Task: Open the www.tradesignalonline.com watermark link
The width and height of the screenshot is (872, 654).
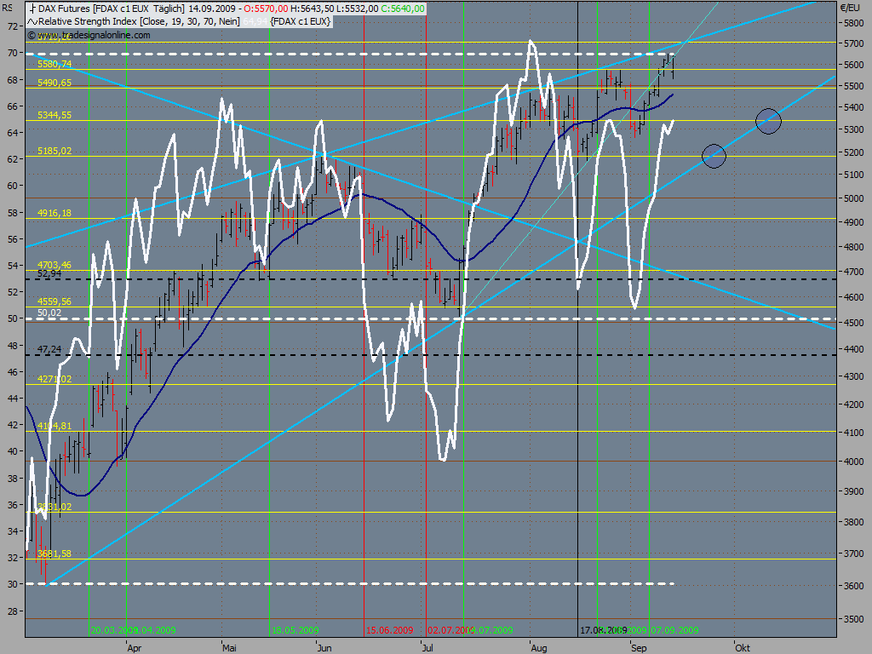Action: pyautogui.click(x=94, y=35)
